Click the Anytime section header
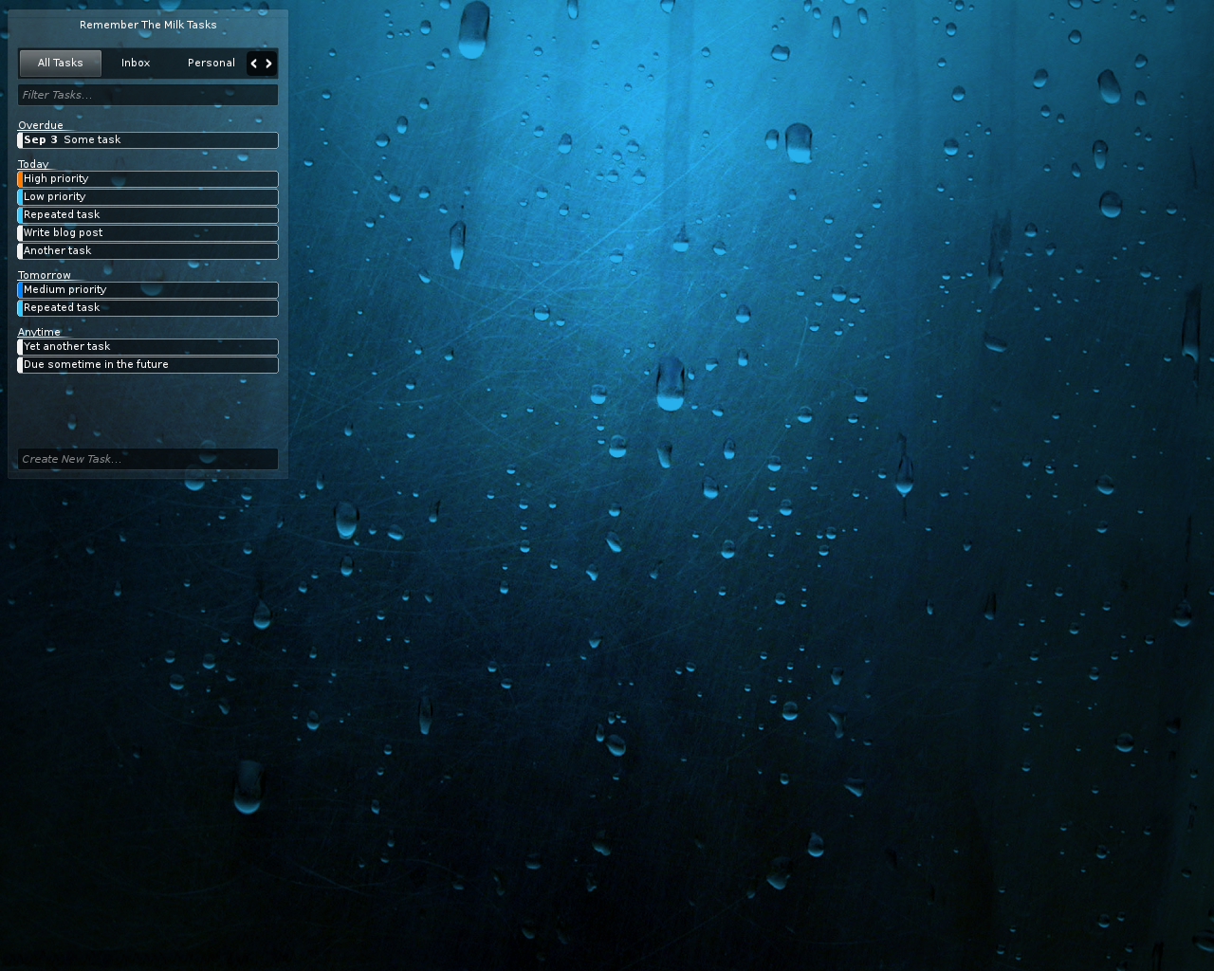Image resolution: width=1214 pixels, height=971 pixels. click(39, 332)
